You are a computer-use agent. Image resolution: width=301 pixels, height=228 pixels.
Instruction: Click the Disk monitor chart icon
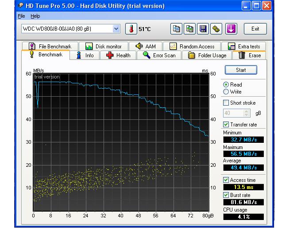pyautogui.click(x=89, y=47)
